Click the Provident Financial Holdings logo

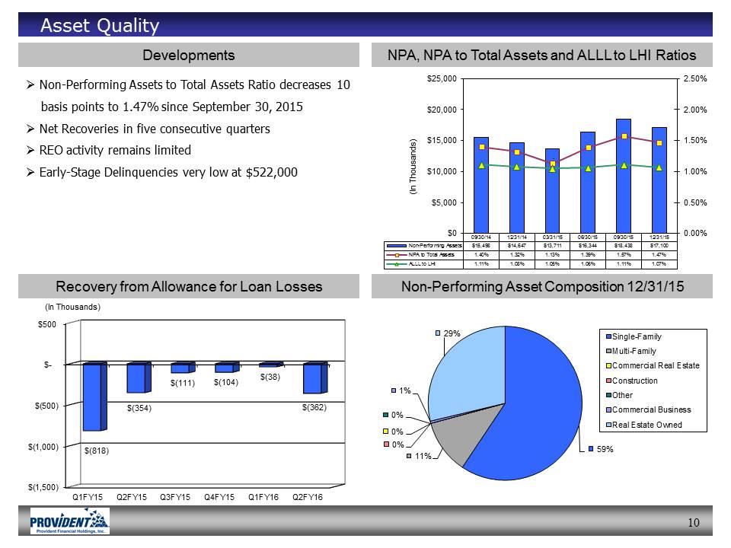point(69,521)
